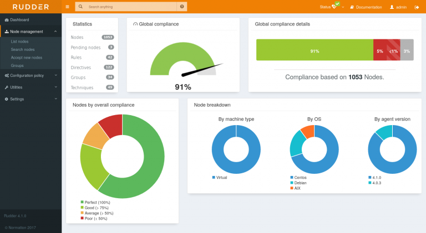Screen dimensions: 426x233
Task: Click the Pending nodes count badge
Action: tap(111, 47)
